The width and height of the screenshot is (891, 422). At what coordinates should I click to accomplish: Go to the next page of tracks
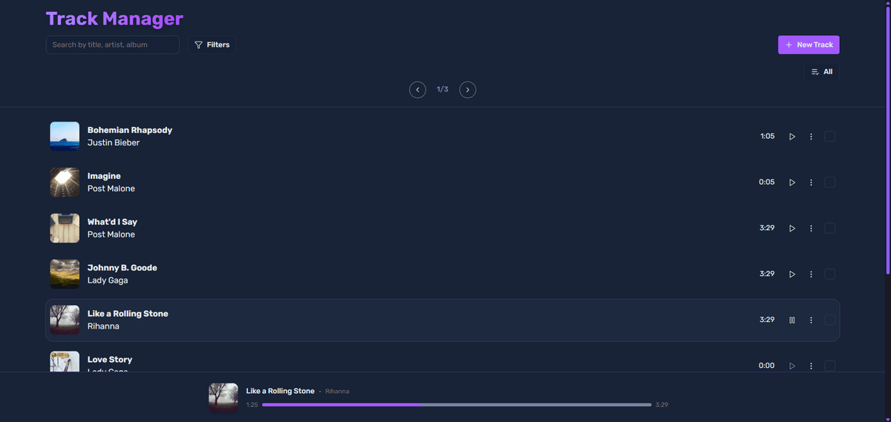point(468,90)
